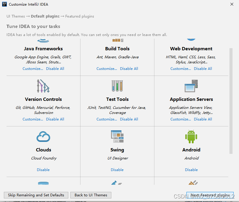The image size is (239, 202).
Task: Click the Test Tools test tubes icon
Action: 117,86
